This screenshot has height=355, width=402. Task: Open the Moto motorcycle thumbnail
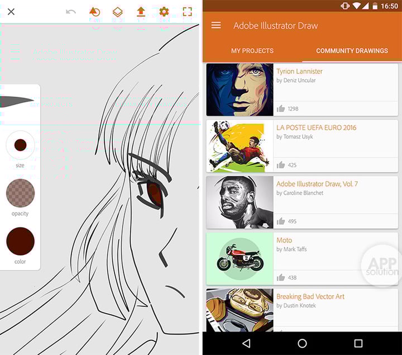[240, 258]
